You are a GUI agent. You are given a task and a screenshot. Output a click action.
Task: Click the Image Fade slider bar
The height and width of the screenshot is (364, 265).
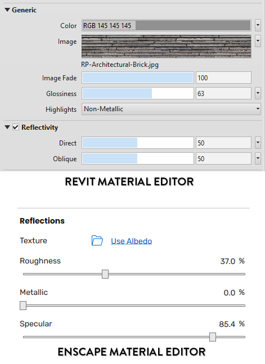[138, 78]
